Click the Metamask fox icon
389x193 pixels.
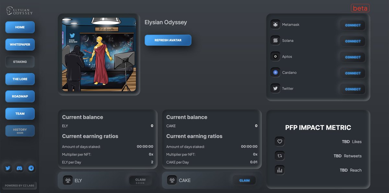coord(276,25)
